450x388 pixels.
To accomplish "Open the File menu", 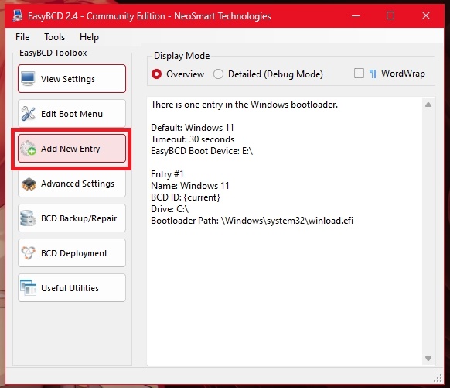I will (x=22, y=37).
